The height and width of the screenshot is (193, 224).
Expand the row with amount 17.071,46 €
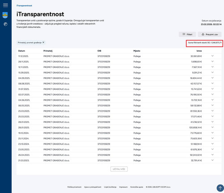coord(212,117)
